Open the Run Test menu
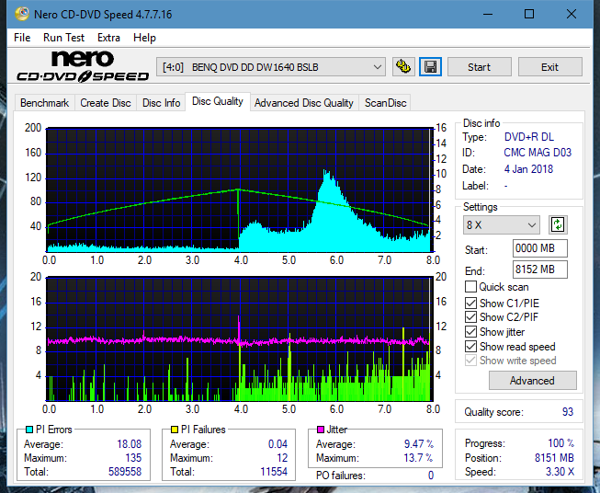Screen dimensions: 600x493 coord(63,38)
